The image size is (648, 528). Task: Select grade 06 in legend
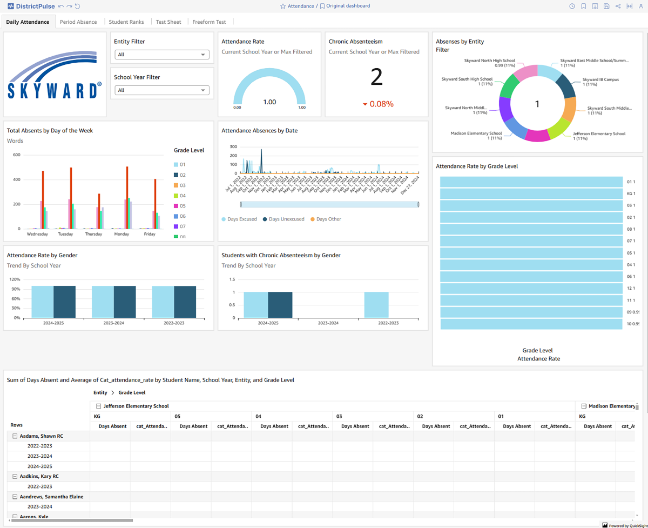pyautogui.click(x=180, y=216)
